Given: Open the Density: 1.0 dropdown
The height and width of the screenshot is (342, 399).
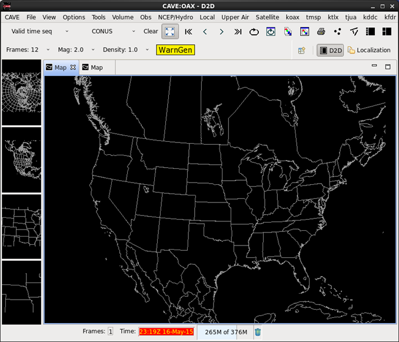Looking at the screenshot, I should tap(126, 49).
